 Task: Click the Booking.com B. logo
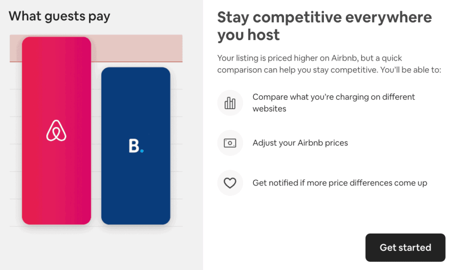click(136, 146)
